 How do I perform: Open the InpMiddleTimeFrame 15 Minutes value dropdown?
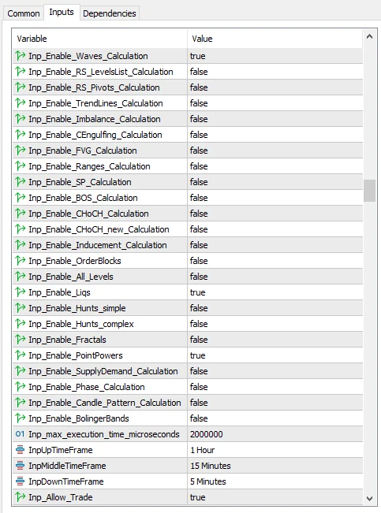point(275,466)
